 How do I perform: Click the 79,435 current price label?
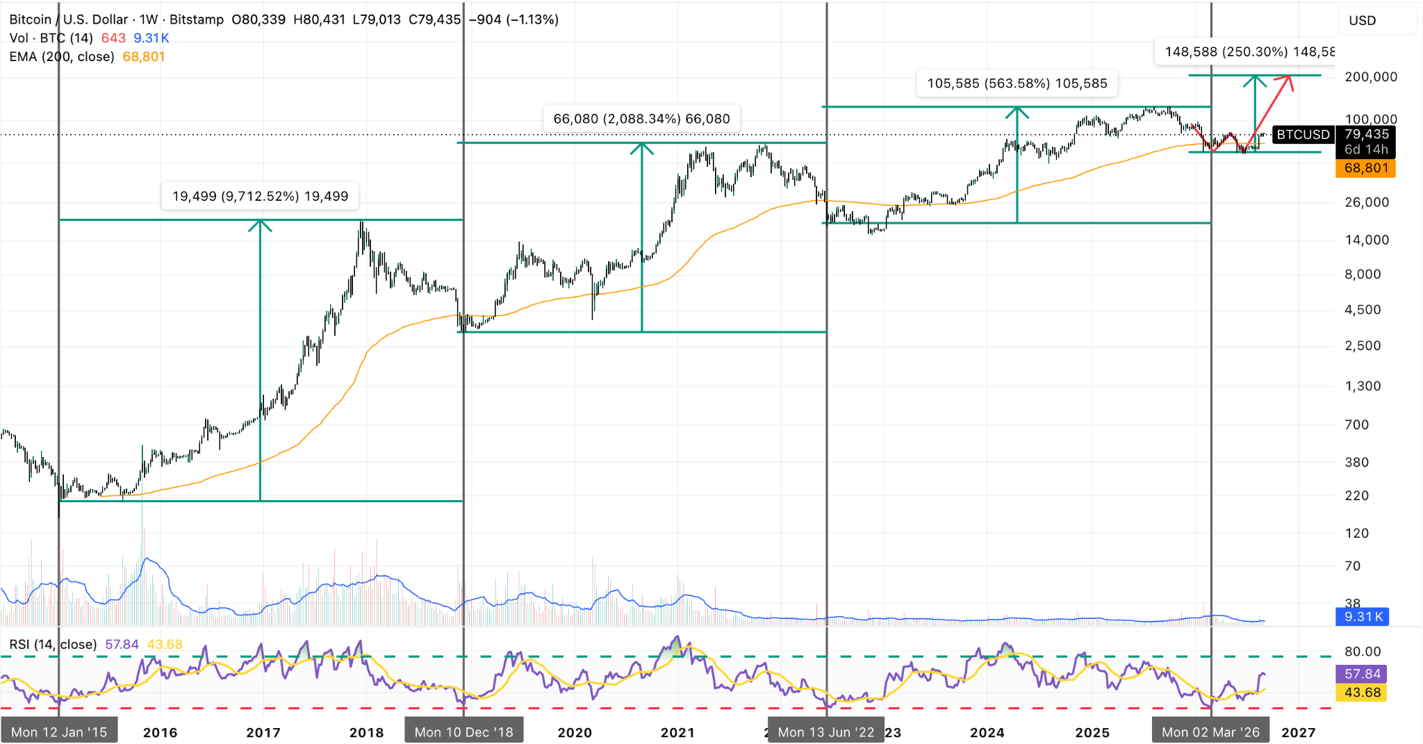click(1366, 134)
